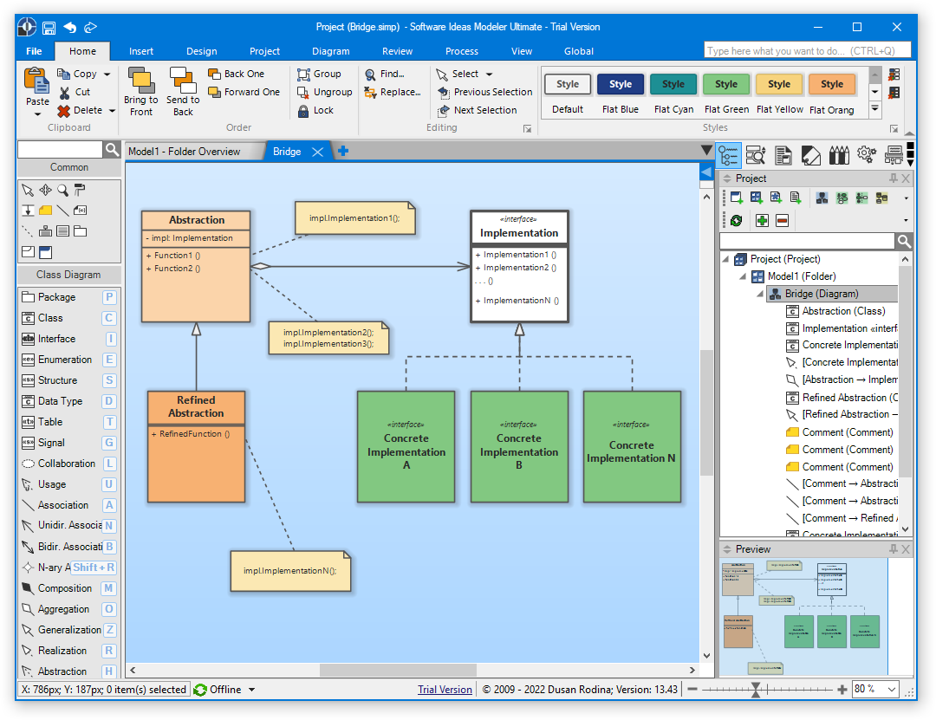The width and height of the screenshot is (936, 720).
Task: Click the Trial Version link
Action: [445, 690]
